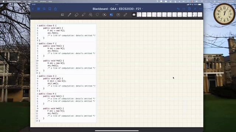Open the page thumbnails grid view
236x132 pixels.
[x=39, y=9]
